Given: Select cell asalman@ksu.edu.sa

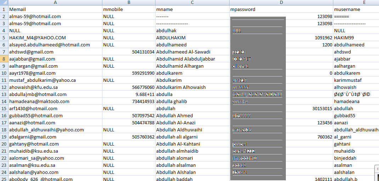Looking at the screenshot, I should coord(55,165).
